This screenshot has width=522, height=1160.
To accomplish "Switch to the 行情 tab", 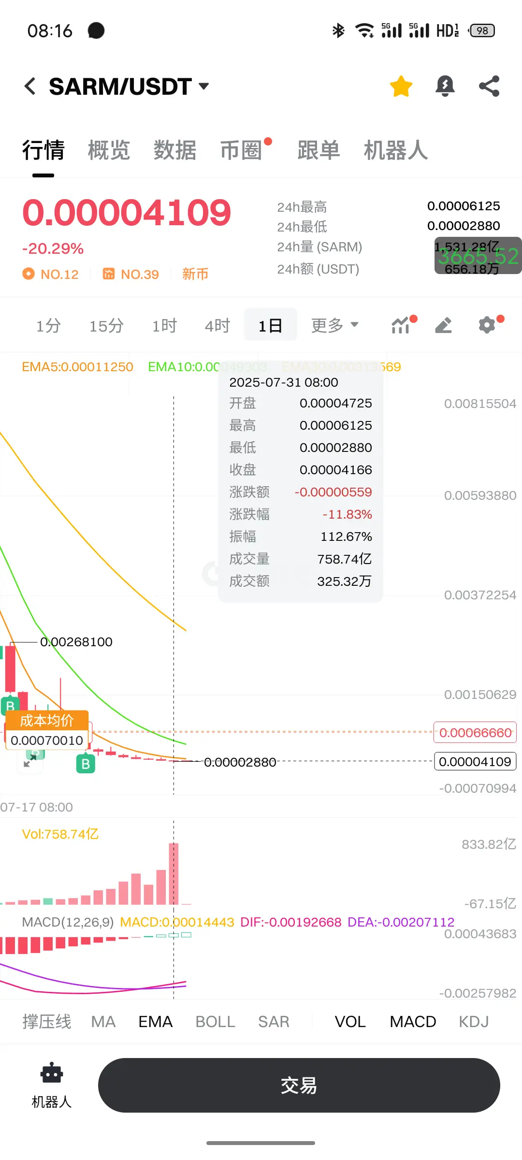I will click(x=43, y=150).
